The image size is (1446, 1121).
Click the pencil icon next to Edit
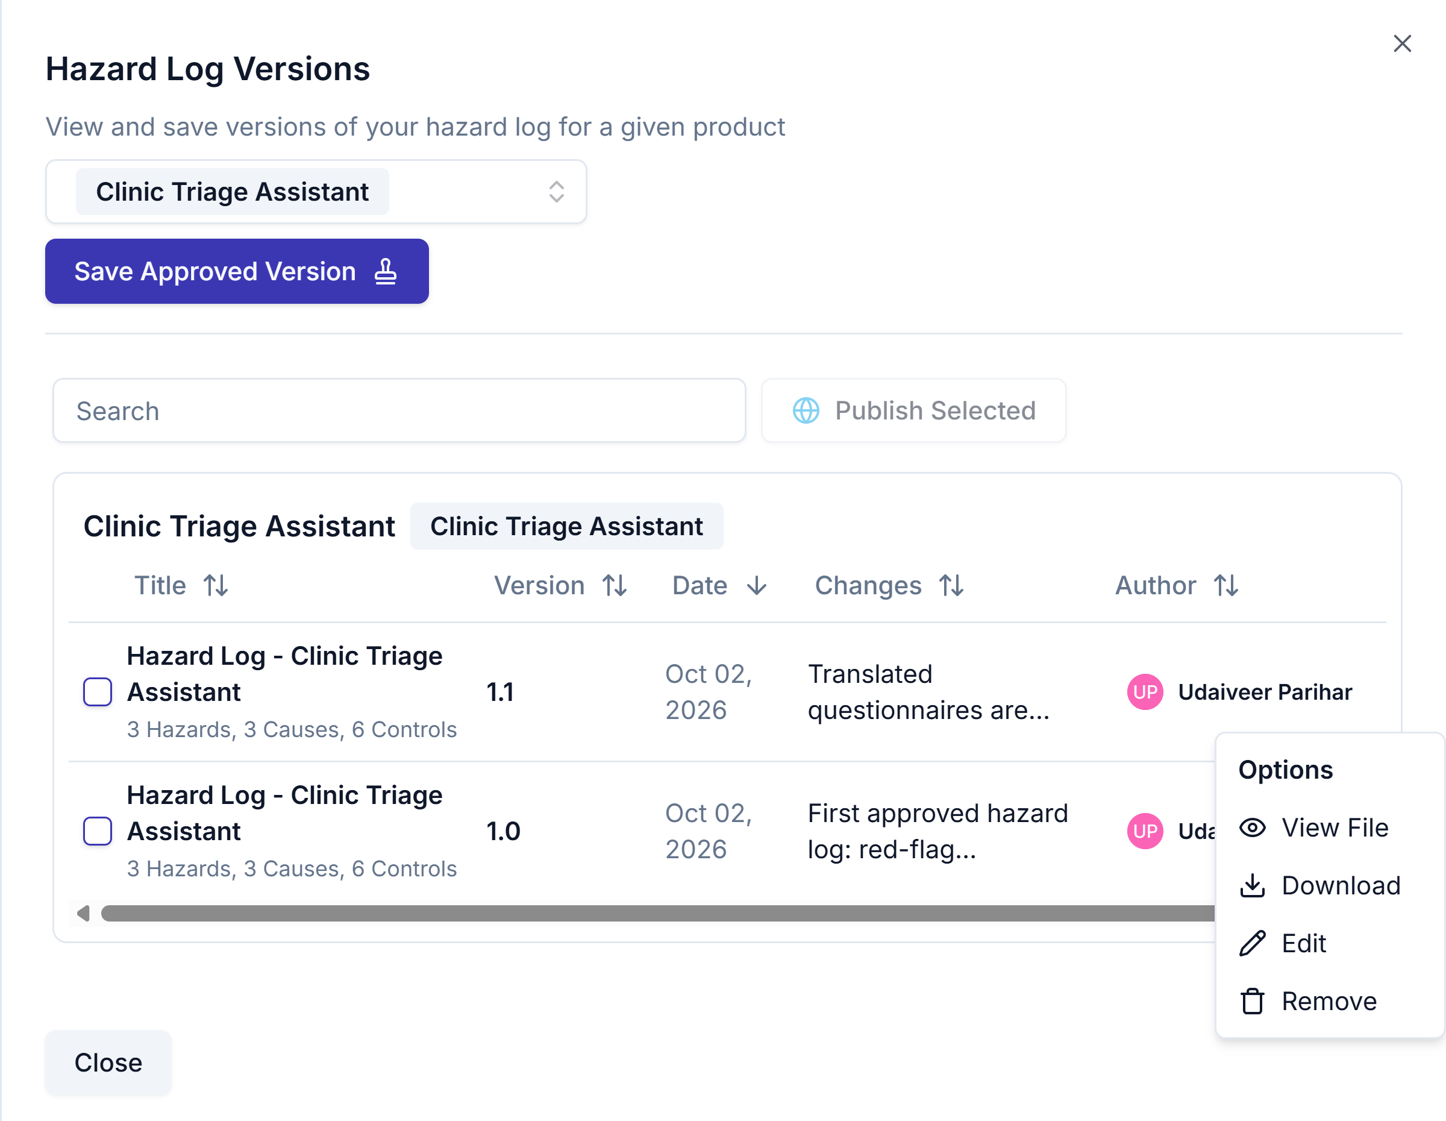coord(1252,944)
